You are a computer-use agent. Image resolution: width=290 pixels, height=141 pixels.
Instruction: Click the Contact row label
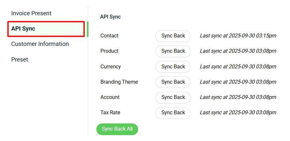point(109,36)
